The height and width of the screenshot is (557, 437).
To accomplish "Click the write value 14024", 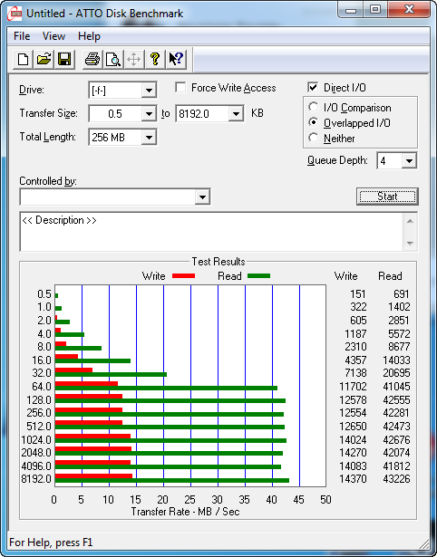I will (x=353, y=440).
